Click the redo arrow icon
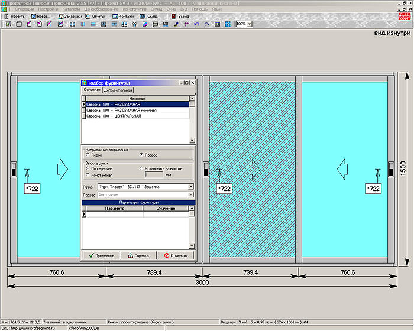The width and height of the screenshot is (414, 331). pyautogui.click(x=206, y=24)
